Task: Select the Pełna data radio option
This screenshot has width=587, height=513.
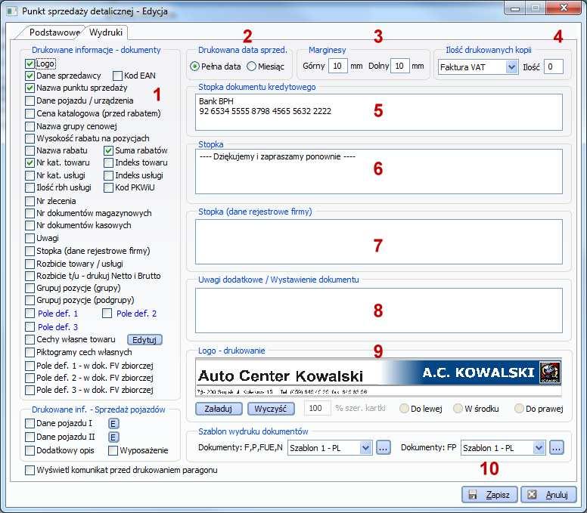Action: coord(194,66)
